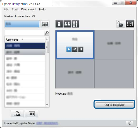Open the Disconnect menu
This screenshot has height=128, width=138.
28,9
